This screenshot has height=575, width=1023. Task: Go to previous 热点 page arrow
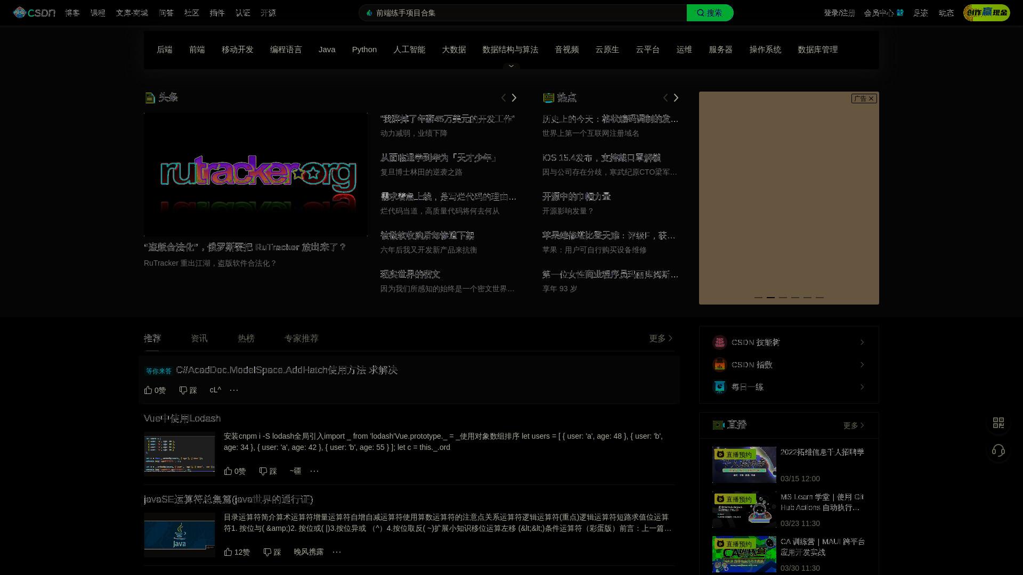(x=665, y=97)
